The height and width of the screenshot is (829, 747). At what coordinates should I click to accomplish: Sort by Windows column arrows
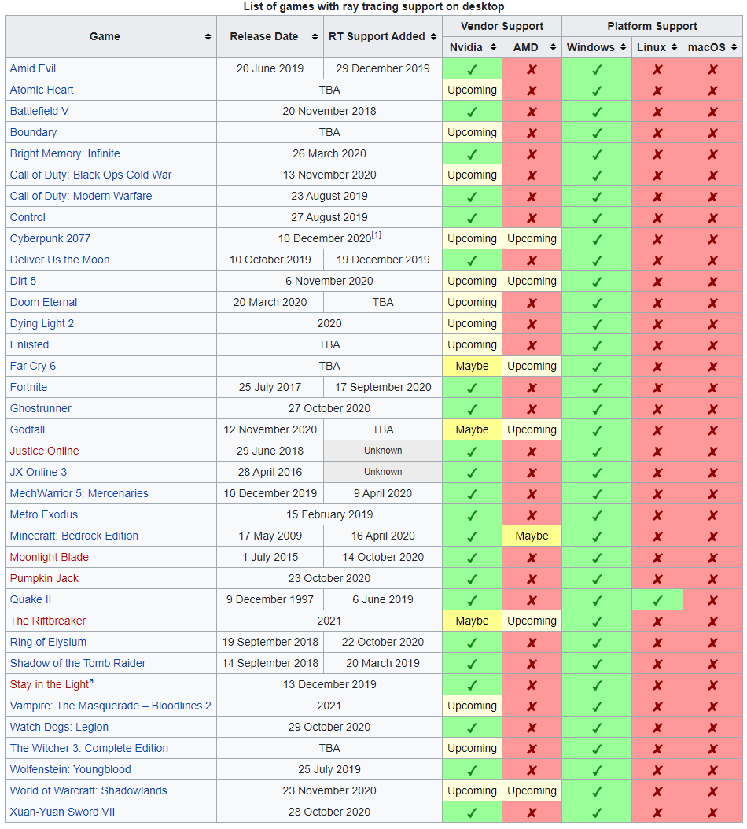[624, 47]
